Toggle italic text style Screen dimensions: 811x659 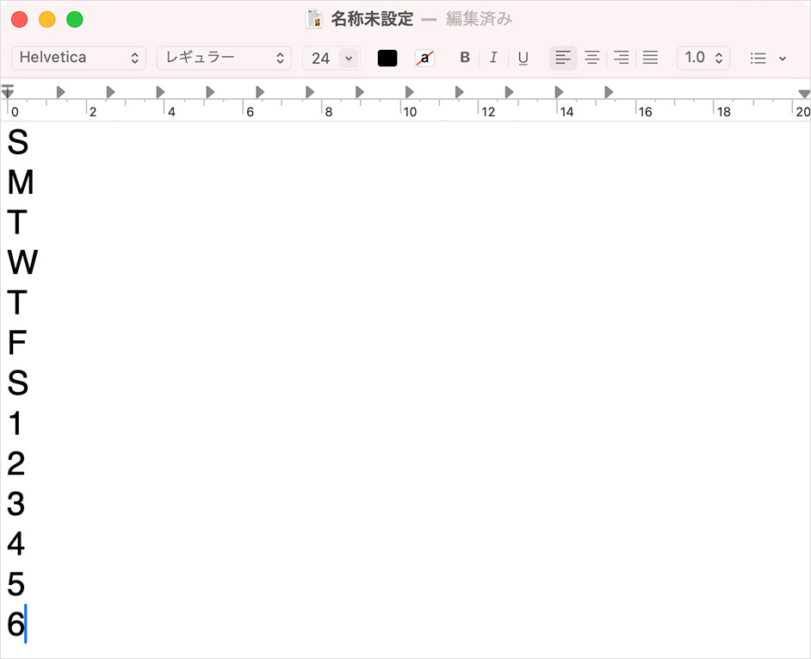(x=493, y=58)
